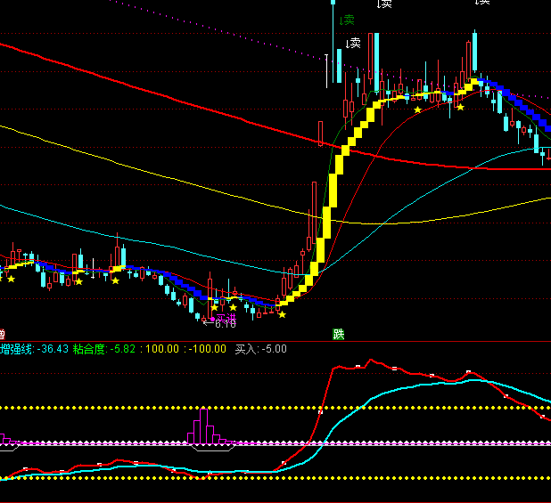
Task: Click the -100.00 parameter value
Action: click(x=207, y=349)
